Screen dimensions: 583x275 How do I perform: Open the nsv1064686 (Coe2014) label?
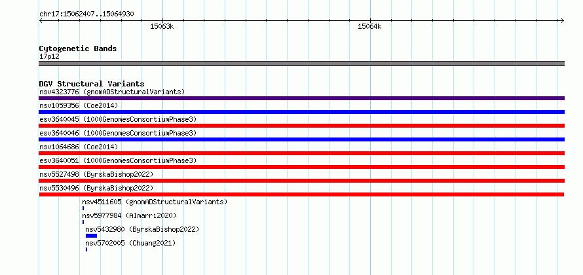point(79,147)
